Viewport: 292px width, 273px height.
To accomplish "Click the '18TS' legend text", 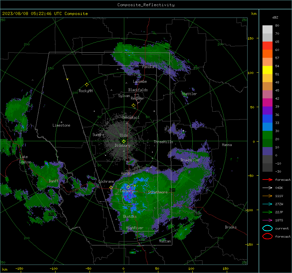I will click(x=279, y=220).
